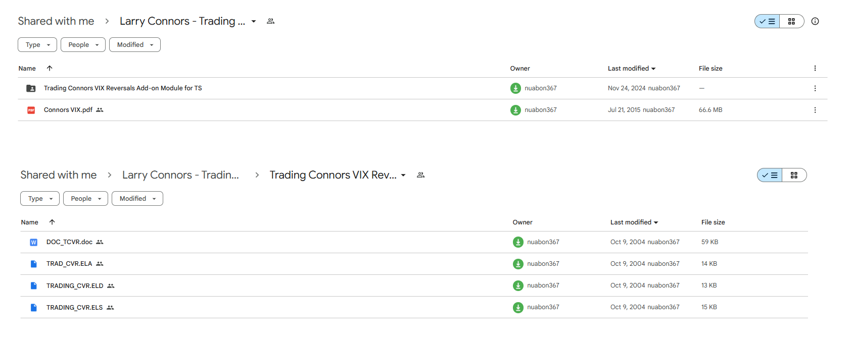Select the Larry Connors - Trading ... breadcrumb title
This screenshot has height=346, width=852.
[182, 21]
